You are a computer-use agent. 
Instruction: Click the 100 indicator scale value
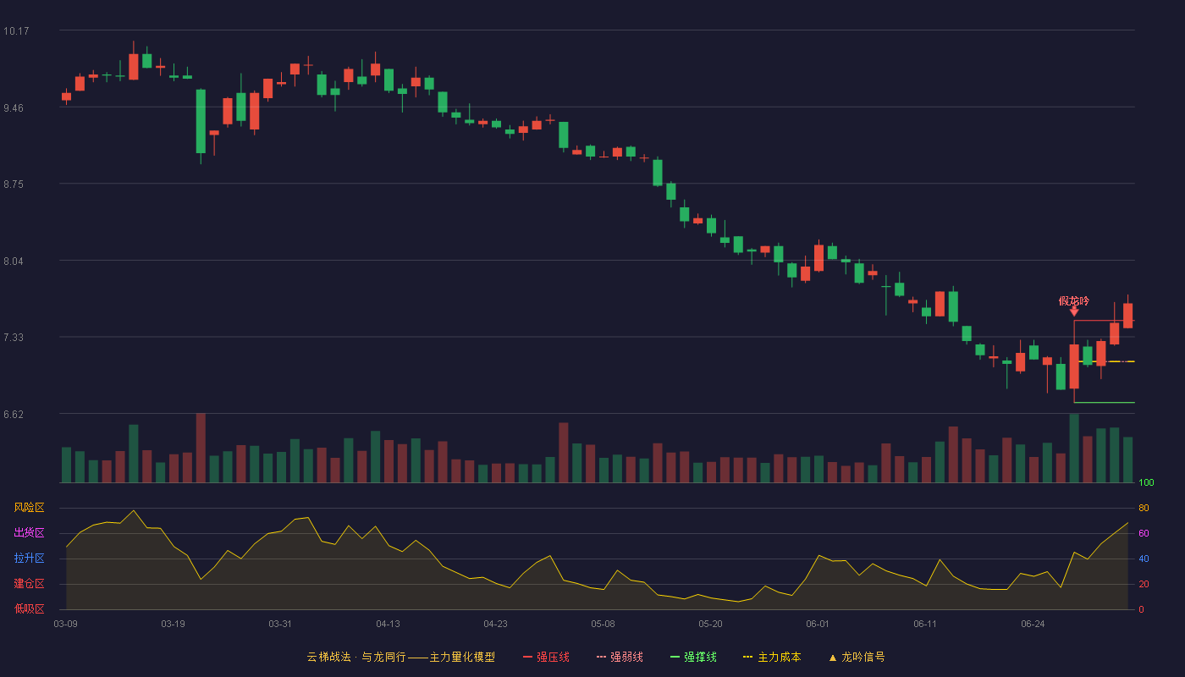pos(1146,483)
